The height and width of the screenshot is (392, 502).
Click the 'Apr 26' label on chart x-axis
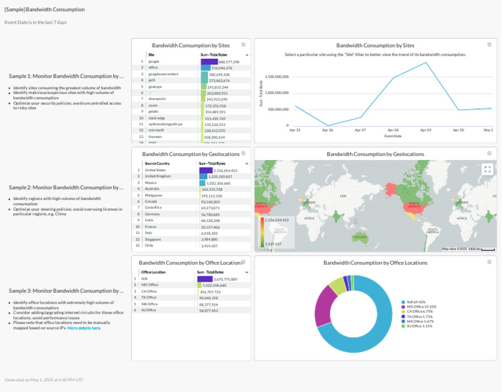[327, 130]
